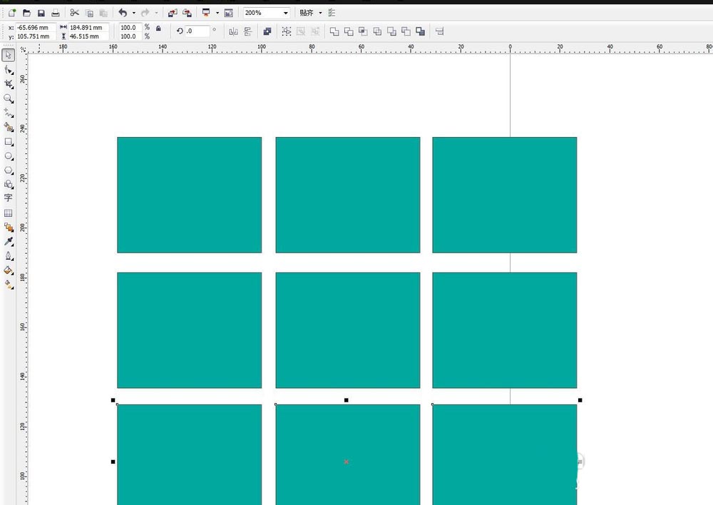Select the Text tool (字)

(8, 198)
